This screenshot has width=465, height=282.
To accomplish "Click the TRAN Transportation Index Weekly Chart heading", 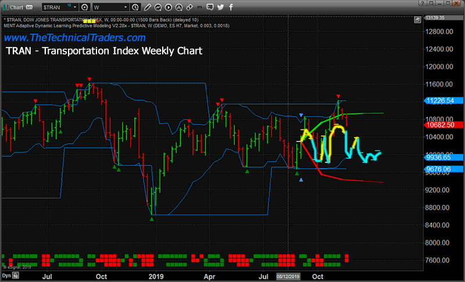I will tap(104, 51).
